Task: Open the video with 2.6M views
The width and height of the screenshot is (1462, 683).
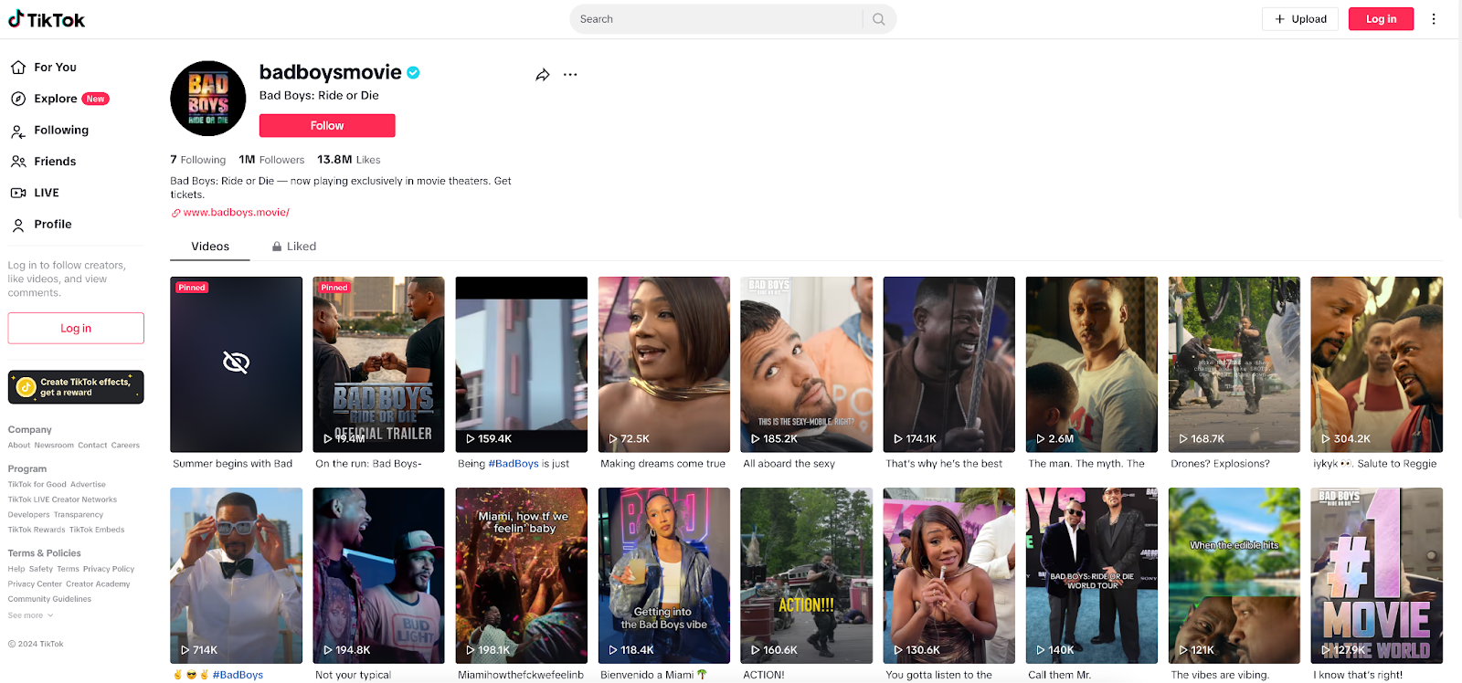Action: point(1091,364)
